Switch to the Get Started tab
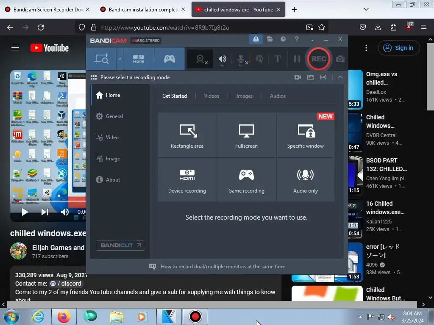Viewport: 434px width, 325px height. click(x=174, y=96)
